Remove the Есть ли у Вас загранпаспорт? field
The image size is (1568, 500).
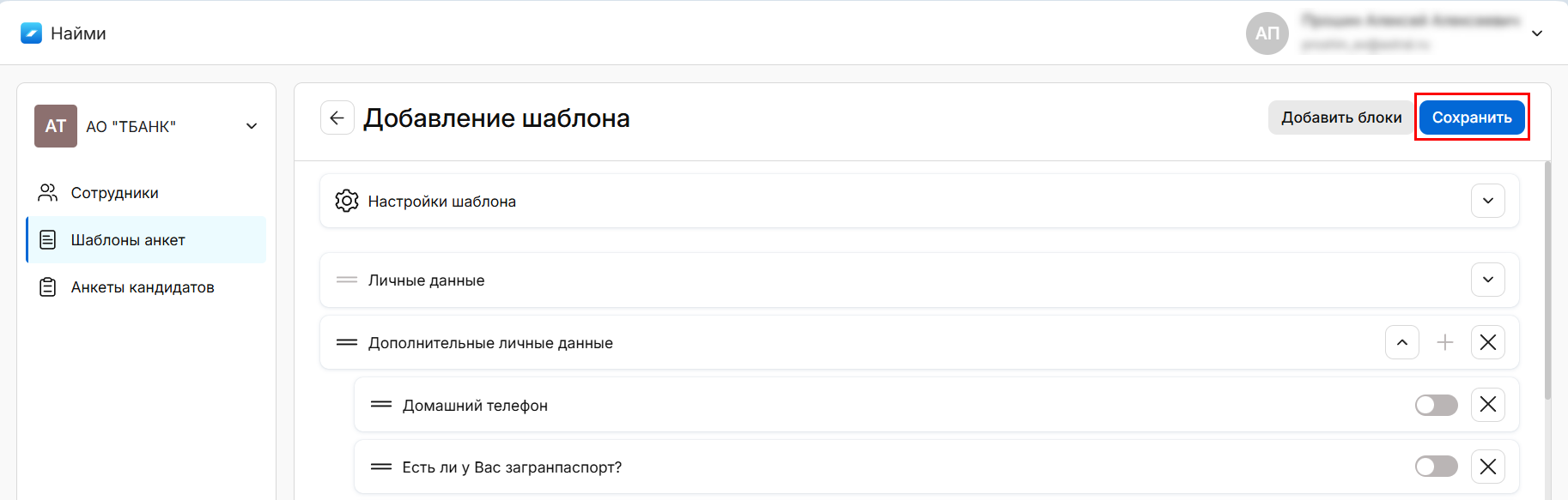1487,467
